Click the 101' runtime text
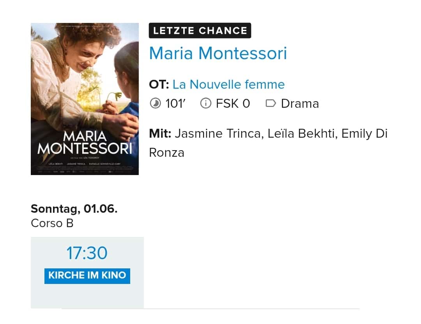Image resolution: width=421 pixels, height=324 pixels. (x=175, y=103)
